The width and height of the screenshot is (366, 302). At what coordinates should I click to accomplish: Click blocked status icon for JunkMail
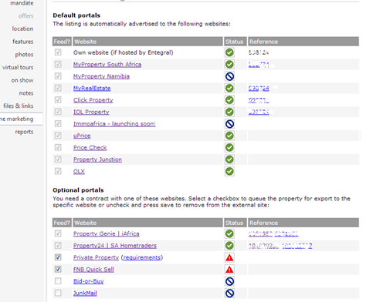[x=229, y=293]
